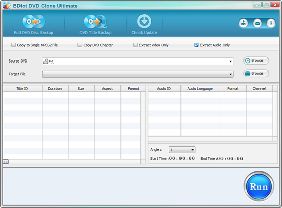Screen dimensions: 282x208
Task: Check Extract Video Only option
Action: coord(135,45)
